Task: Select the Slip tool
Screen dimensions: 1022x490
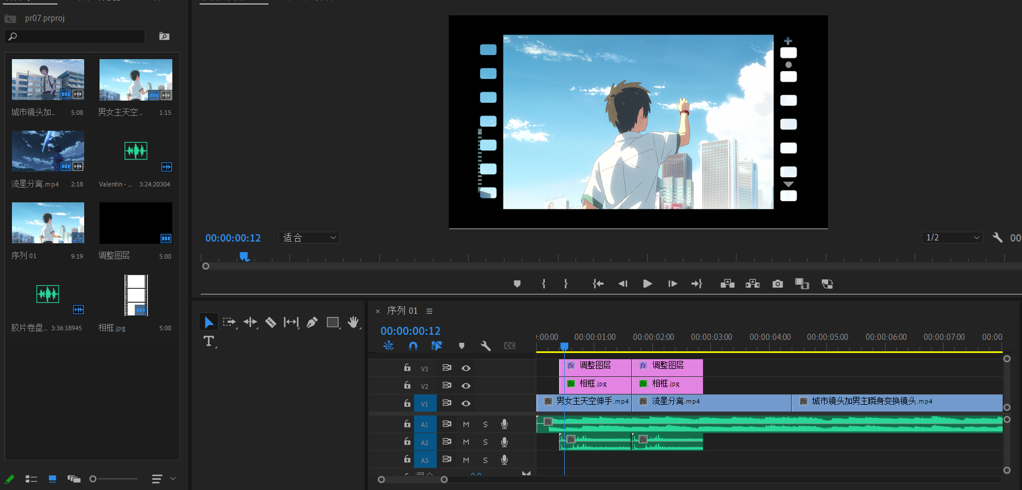Action: coord(291,322)
